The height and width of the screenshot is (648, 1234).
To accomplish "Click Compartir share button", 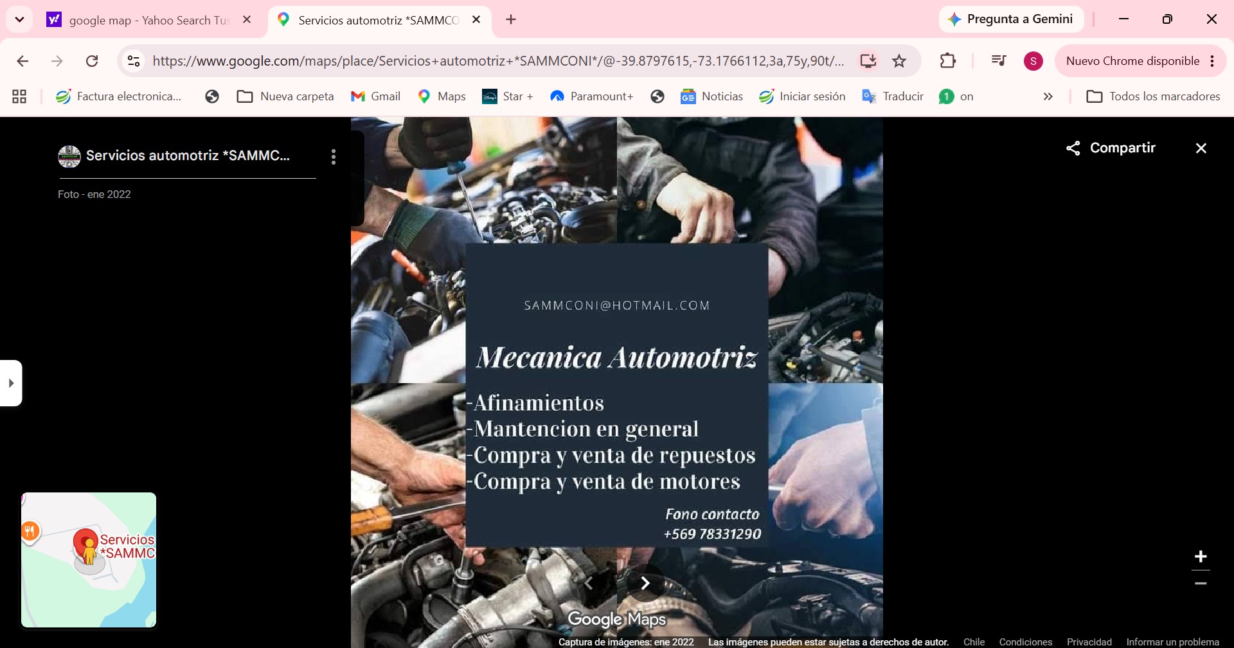I will (1111, 148).
